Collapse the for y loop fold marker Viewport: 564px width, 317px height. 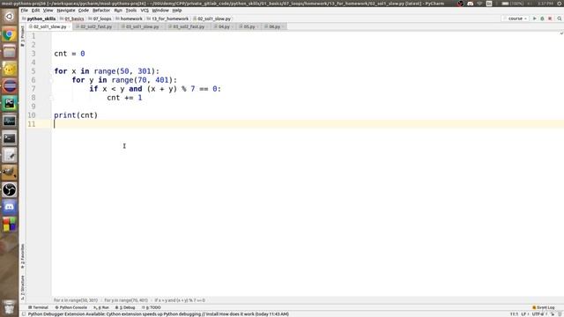pyautogui.click(x=51, y=80)
